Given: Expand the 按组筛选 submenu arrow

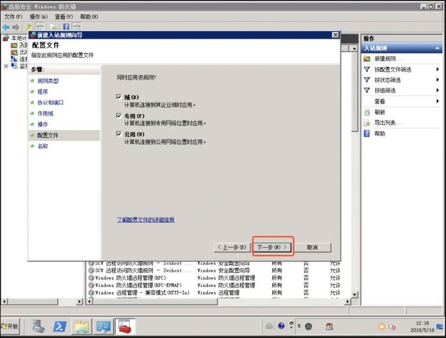Looking at the screenshot, I should click(437, 91).
